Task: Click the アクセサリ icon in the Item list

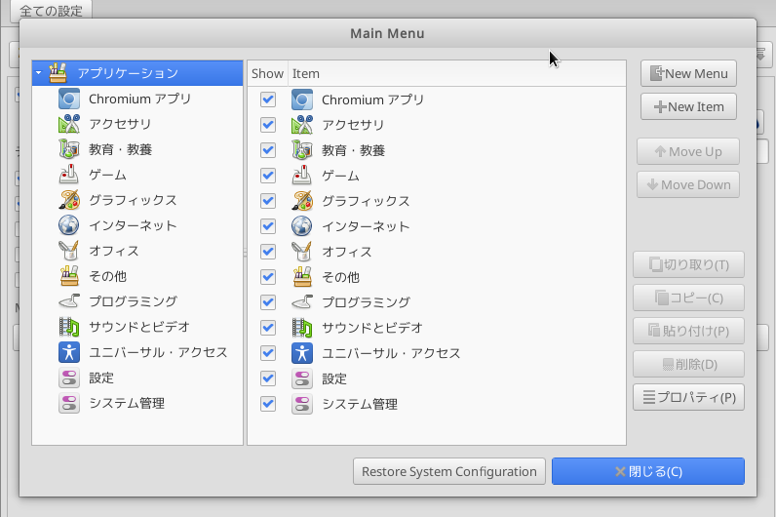Action: click(302, 125)
